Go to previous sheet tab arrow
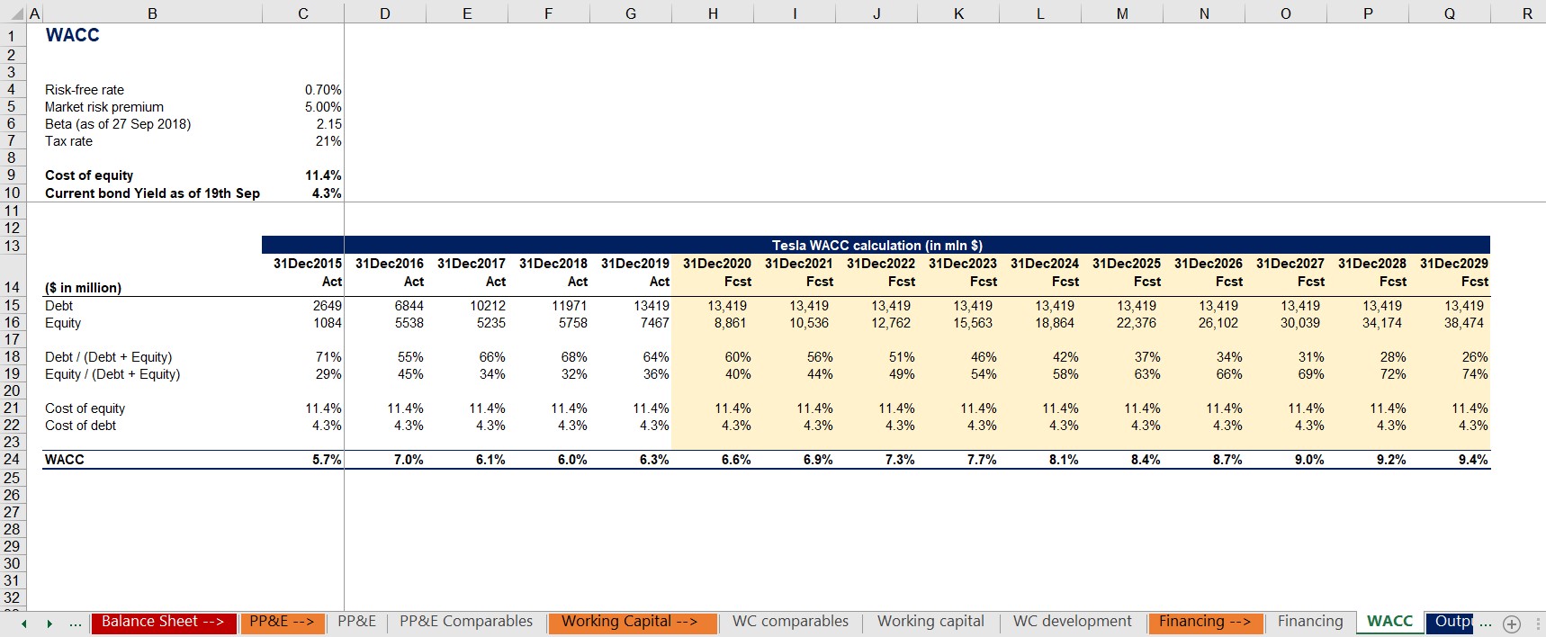 click(24, 624)
